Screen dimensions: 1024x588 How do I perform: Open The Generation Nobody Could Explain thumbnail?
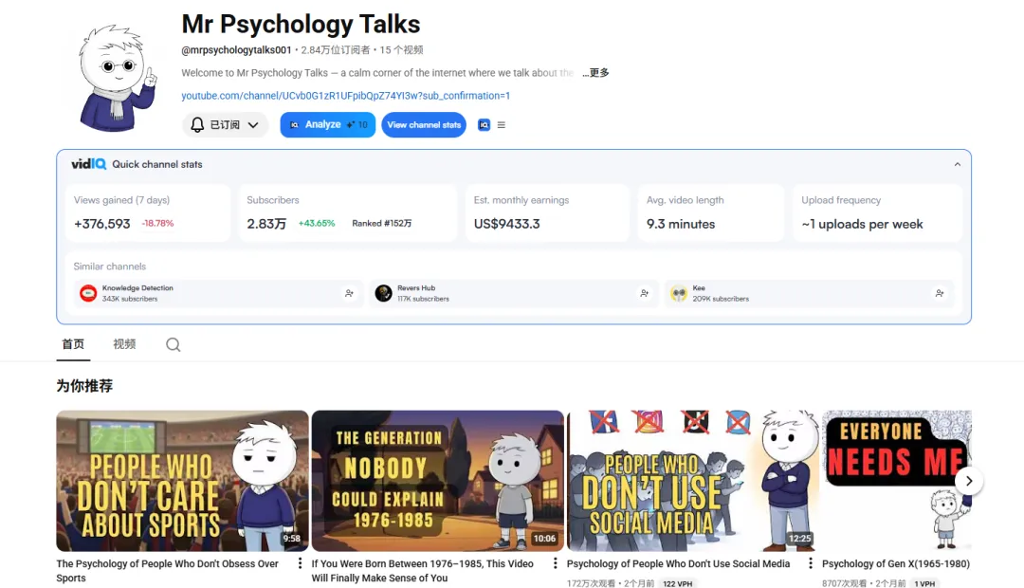437,481
